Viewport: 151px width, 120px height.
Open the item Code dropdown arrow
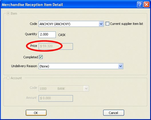(x=101, y=24)
